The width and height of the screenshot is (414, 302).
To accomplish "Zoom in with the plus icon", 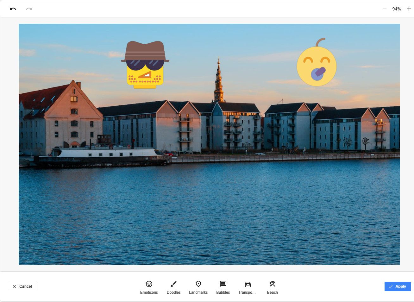I will (409, 9).
